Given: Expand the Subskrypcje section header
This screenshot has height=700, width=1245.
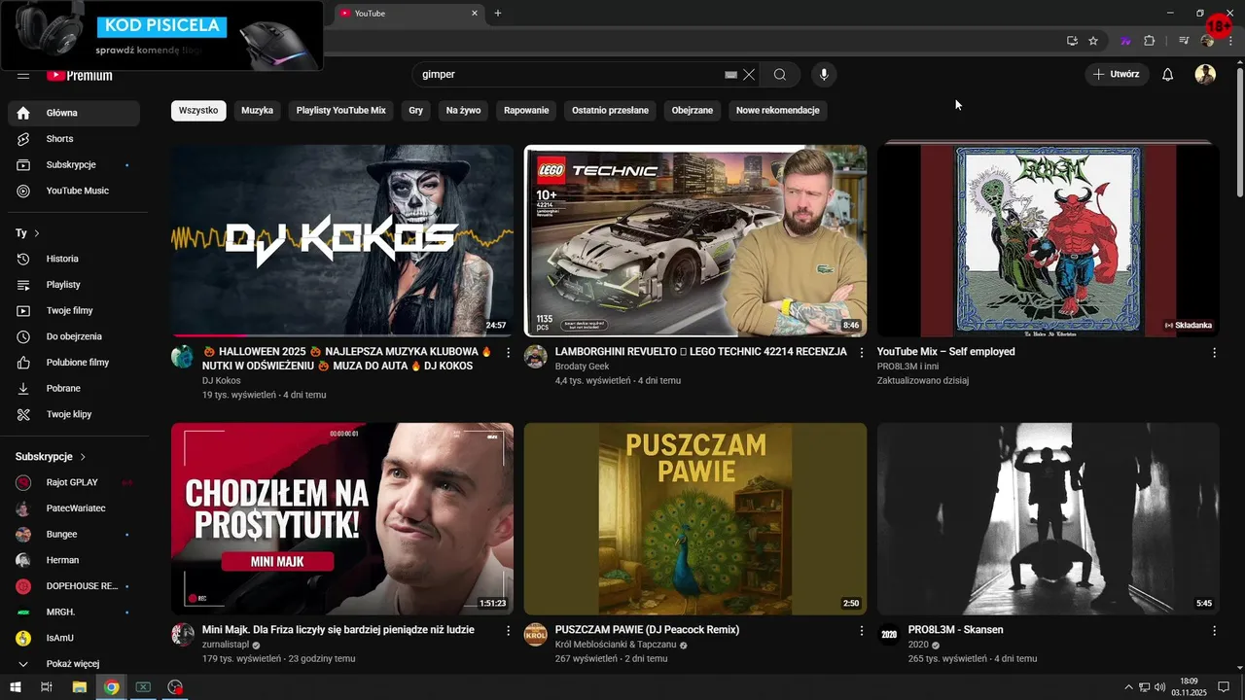Looking at the screenshot, I should coord(51,457).
